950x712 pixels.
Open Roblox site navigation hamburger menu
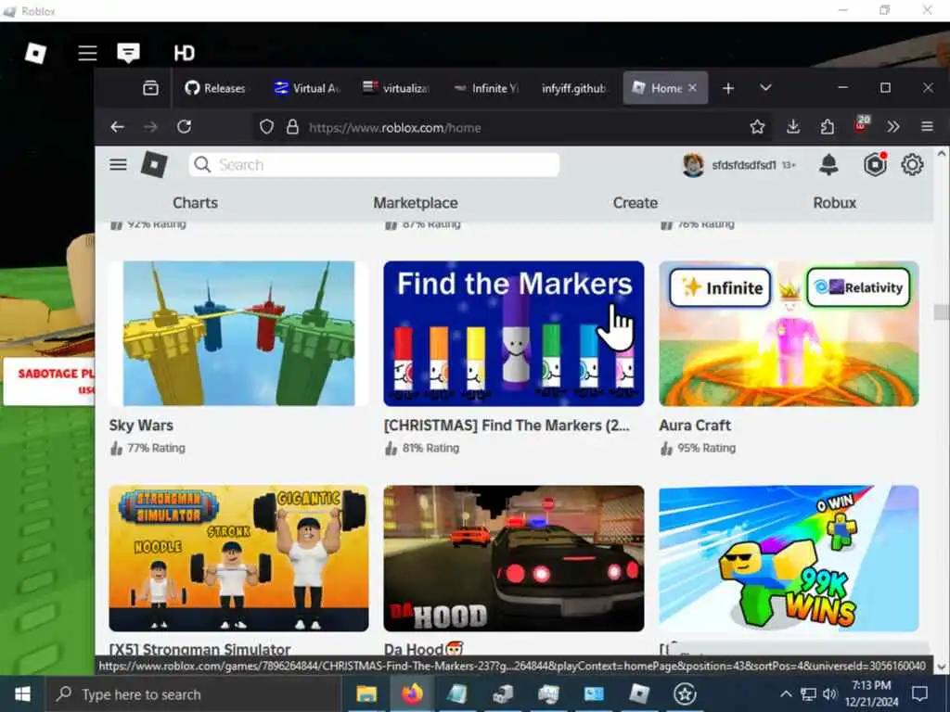click(118, 165)
